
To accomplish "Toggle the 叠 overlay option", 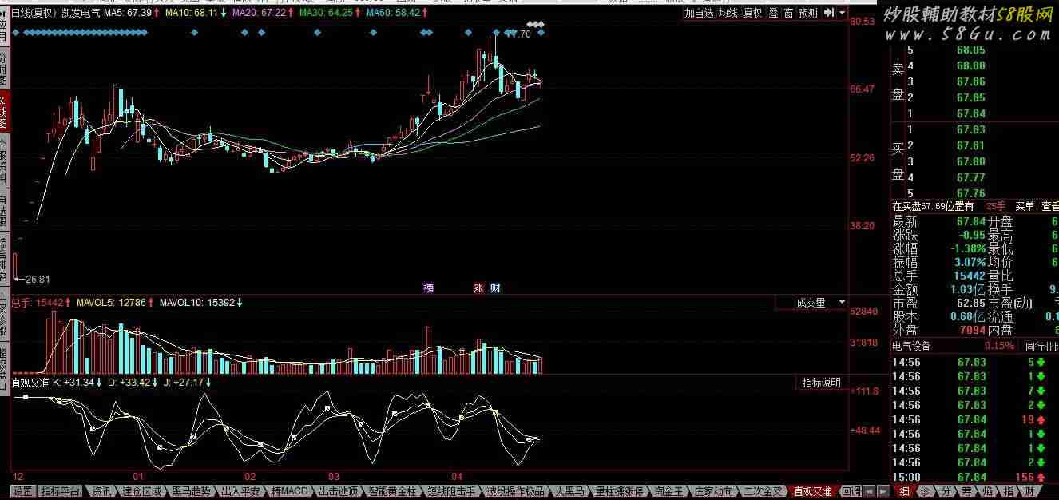I will tap(773, 13).
